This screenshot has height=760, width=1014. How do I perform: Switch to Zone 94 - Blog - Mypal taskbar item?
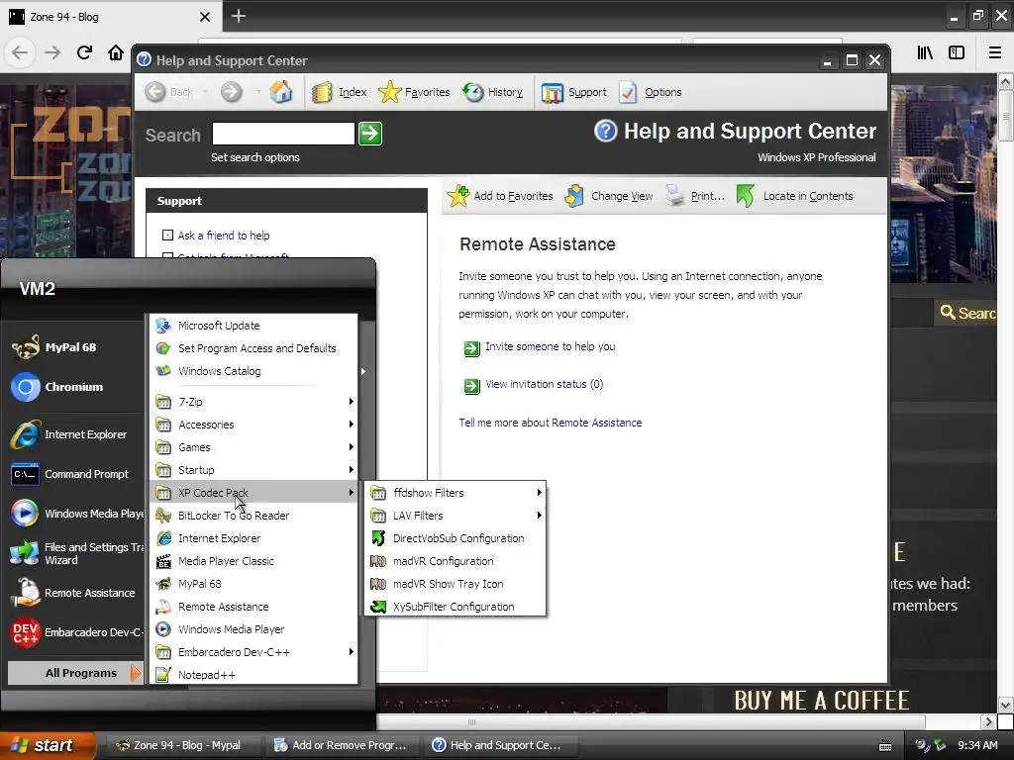183,745
